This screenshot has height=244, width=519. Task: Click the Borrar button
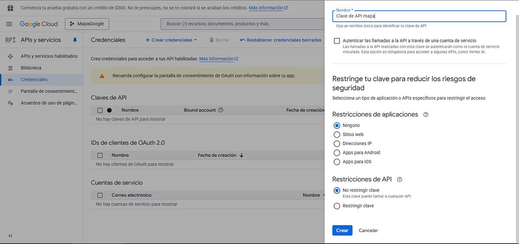click(x=219, y=40)
